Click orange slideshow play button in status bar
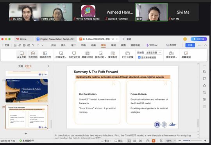 pos(154,141)
